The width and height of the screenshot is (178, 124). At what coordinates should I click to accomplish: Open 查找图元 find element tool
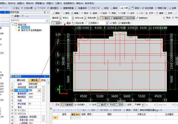point(53,8)
